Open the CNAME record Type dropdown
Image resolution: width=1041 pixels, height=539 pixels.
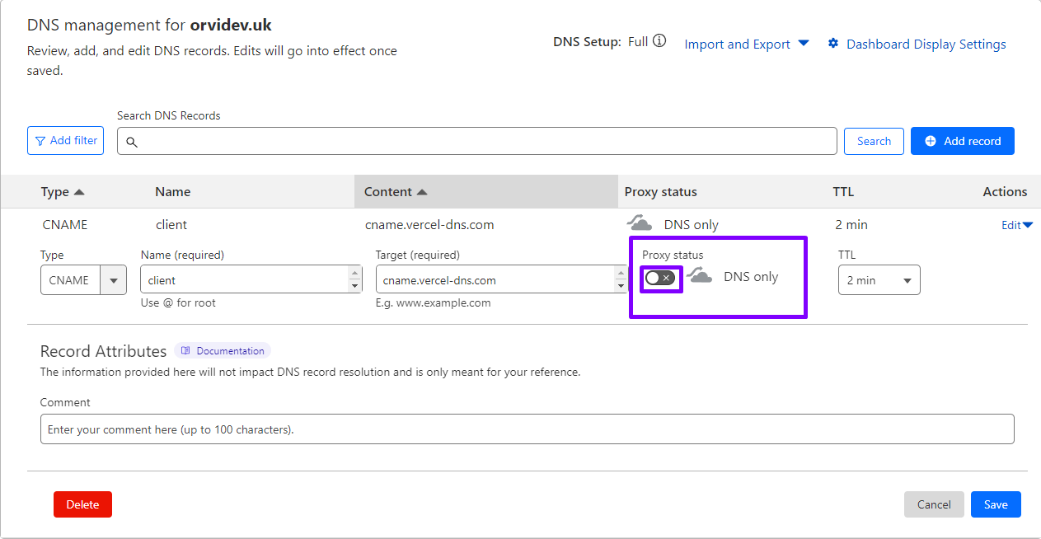[113, 280]
